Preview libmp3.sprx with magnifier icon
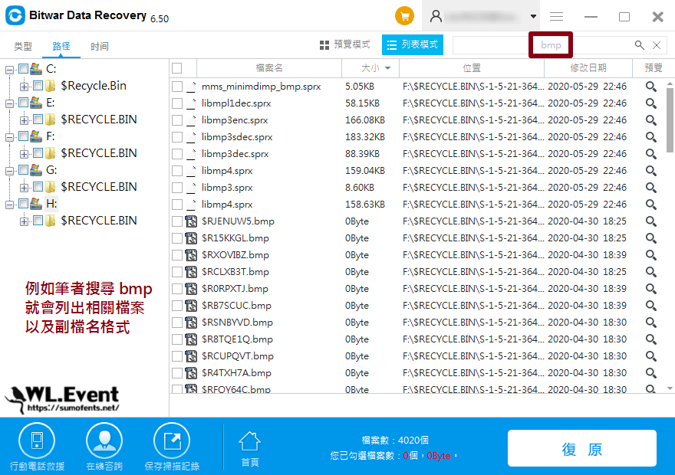 click(651, 188)
